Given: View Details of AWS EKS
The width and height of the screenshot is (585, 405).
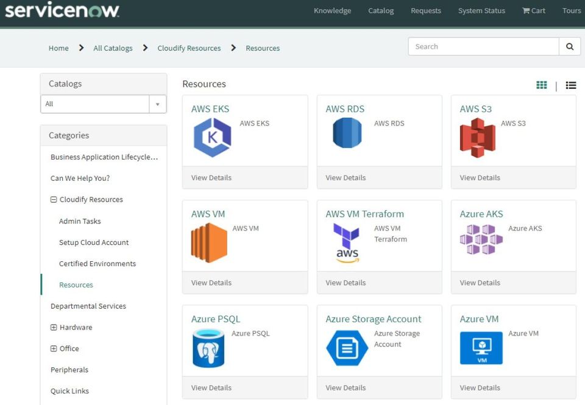Looking at the screenshot, I should tap(211, 178).
